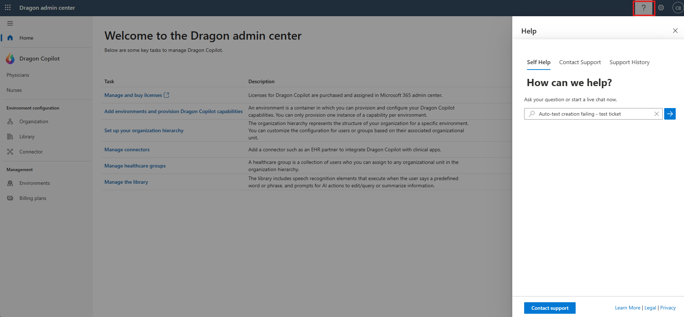
Task: Open Manage and buy licenses link
Action: pos(133,95)
